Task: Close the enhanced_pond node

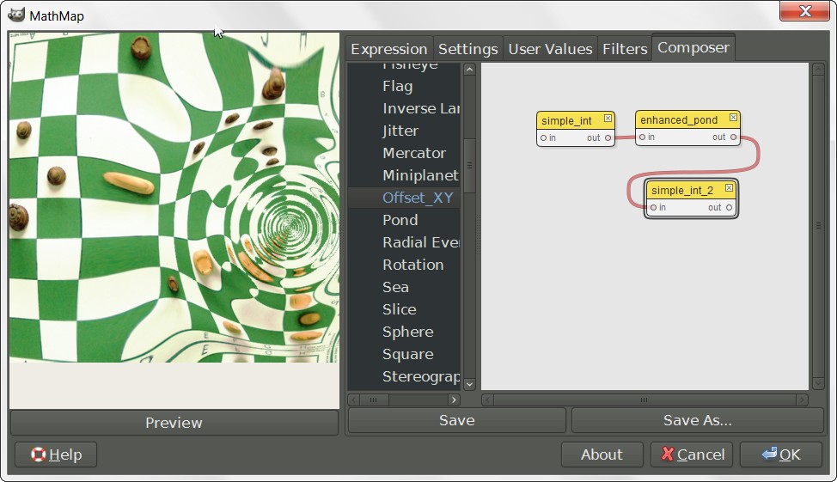Action: tap(733, 118)
